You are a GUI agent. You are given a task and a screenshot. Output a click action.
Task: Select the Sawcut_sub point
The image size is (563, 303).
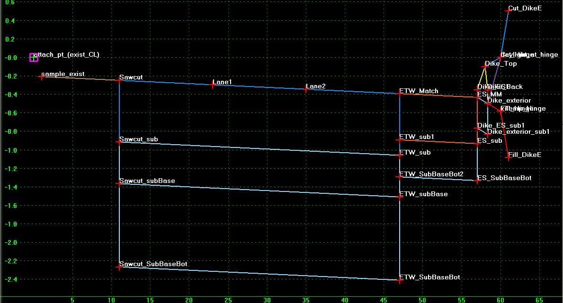[x=119, y=142]
